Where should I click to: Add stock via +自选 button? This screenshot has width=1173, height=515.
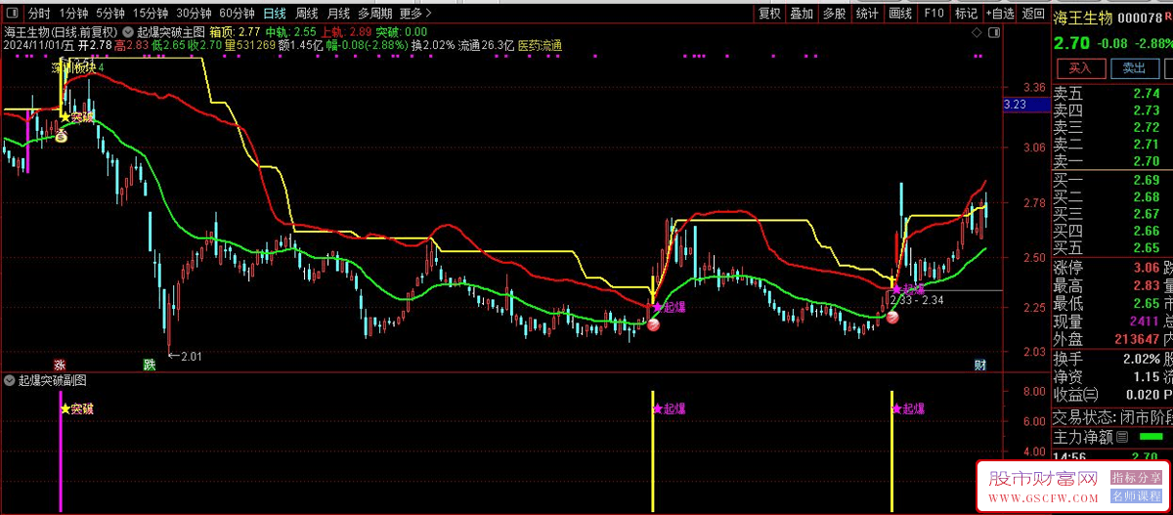click(x=999, y=14)
